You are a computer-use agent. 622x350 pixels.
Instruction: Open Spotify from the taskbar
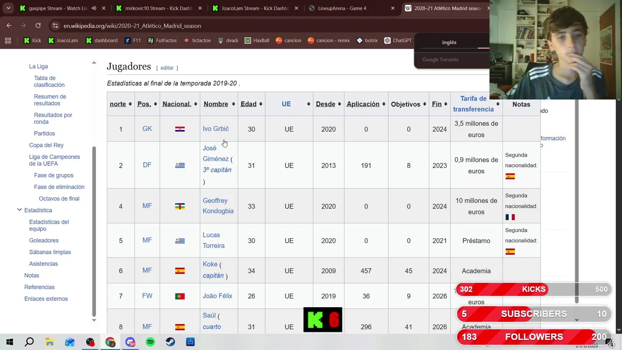click(x=150, y=342)
